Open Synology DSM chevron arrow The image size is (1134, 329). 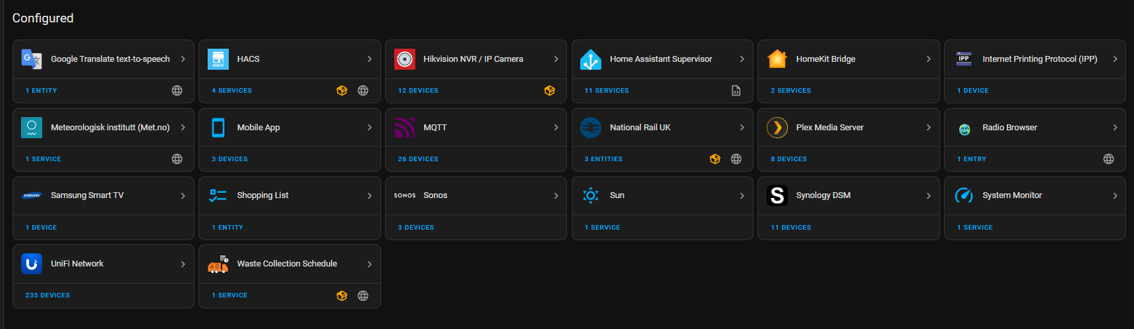click(928, 195)
